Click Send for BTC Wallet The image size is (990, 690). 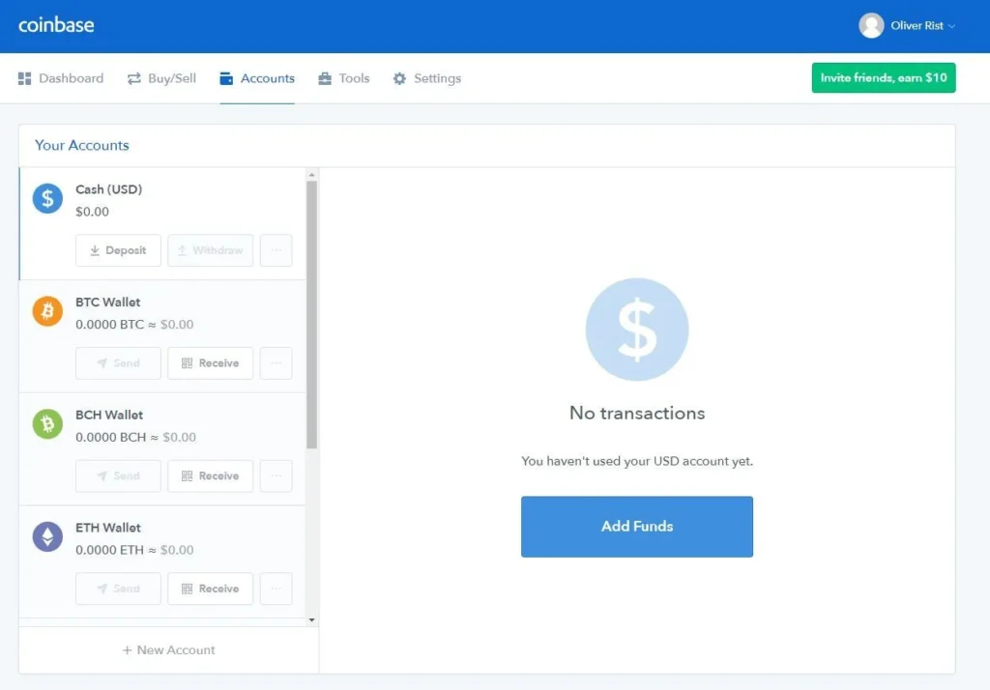click(118, 363)
